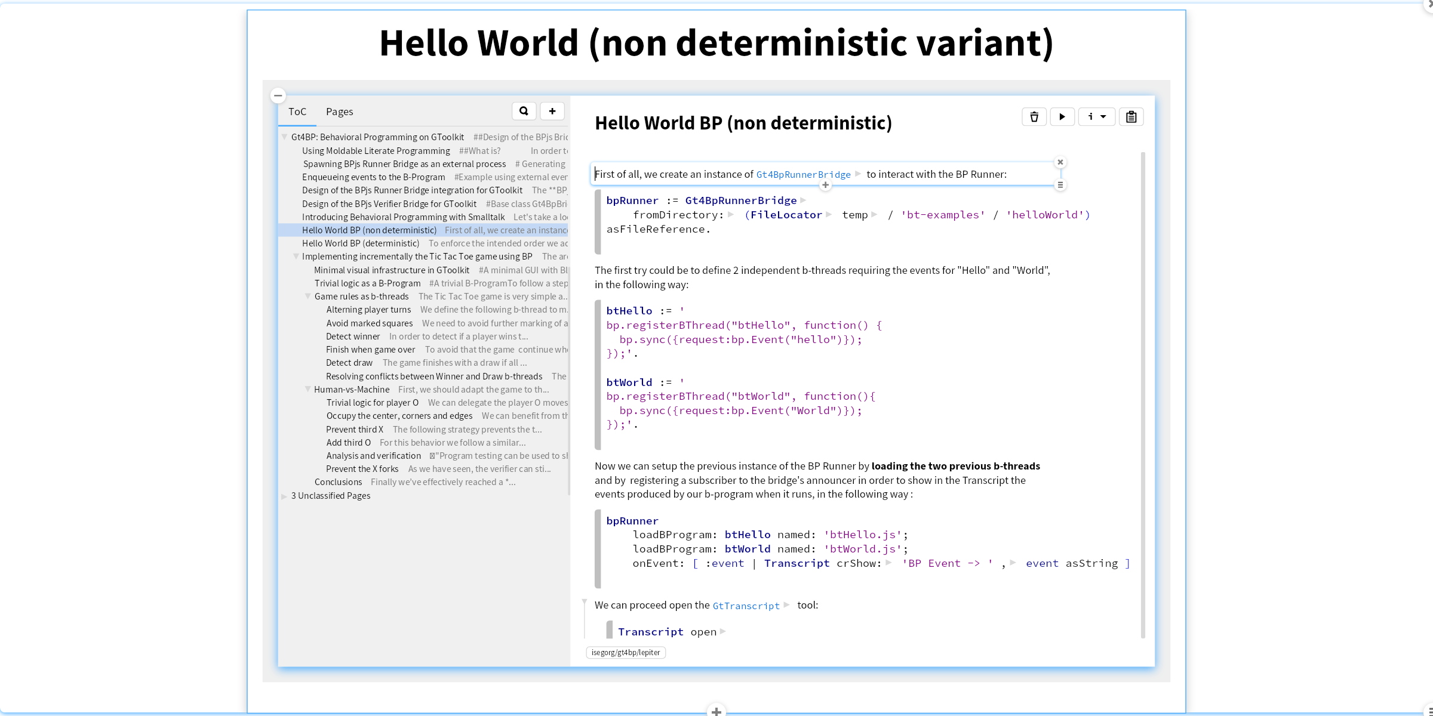Collapse the Game rules as b-threads node
Screen dimensions: 1433x716
[x=308, y=297]
